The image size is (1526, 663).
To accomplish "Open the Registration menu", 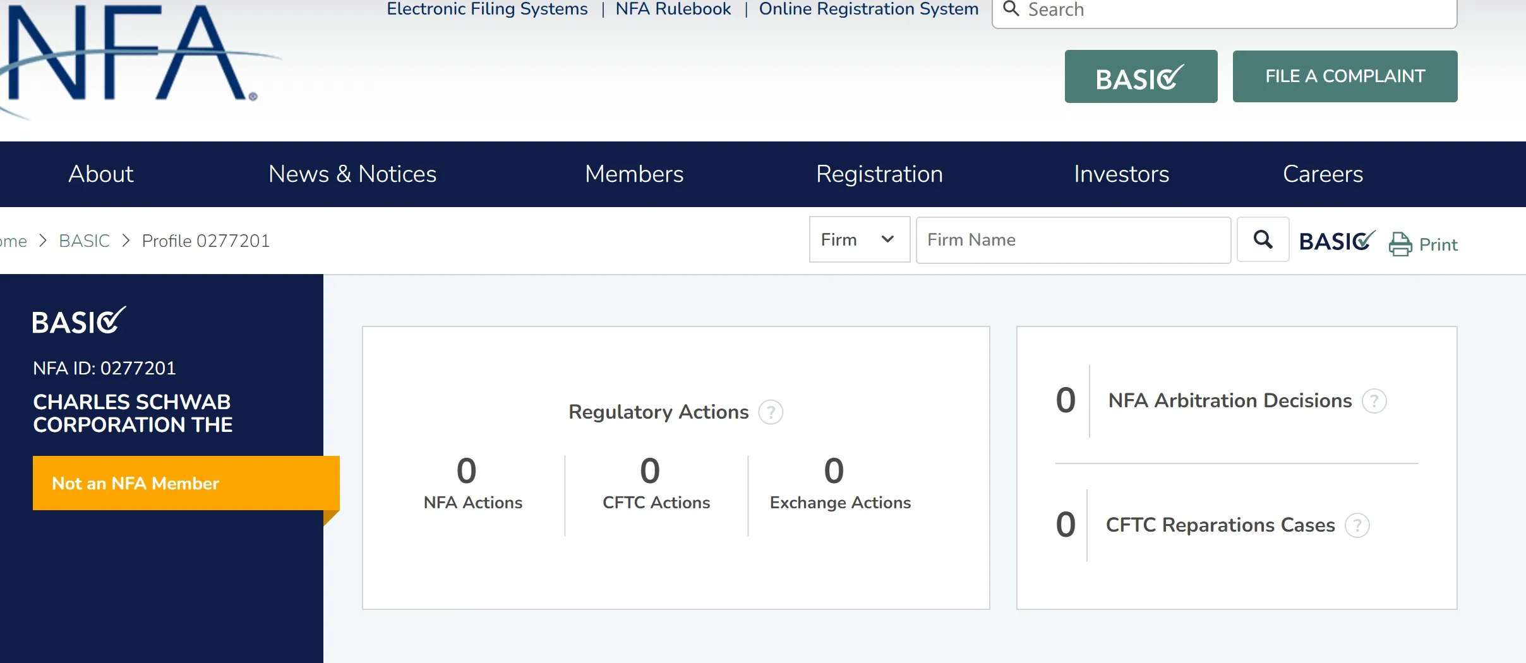I will click(879, 174).
